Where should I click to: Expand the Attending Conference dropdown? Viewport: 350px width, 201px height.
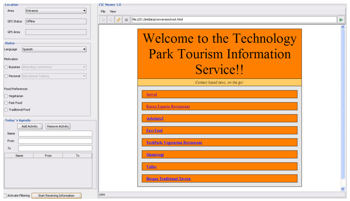click(54, 67)
